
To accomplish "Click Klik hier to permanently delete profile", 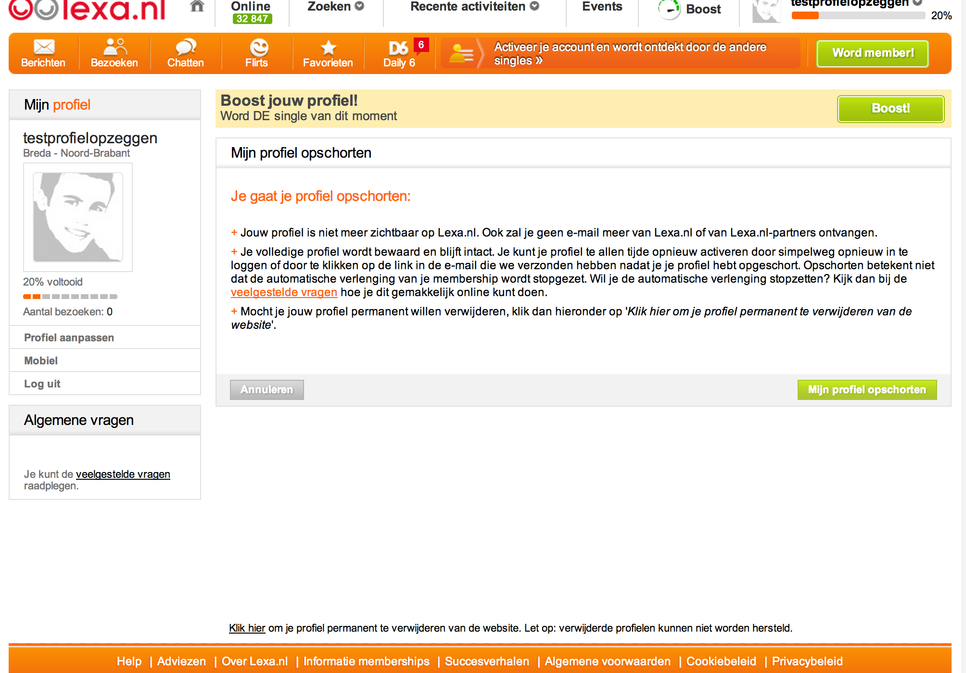I will (247, 628).
